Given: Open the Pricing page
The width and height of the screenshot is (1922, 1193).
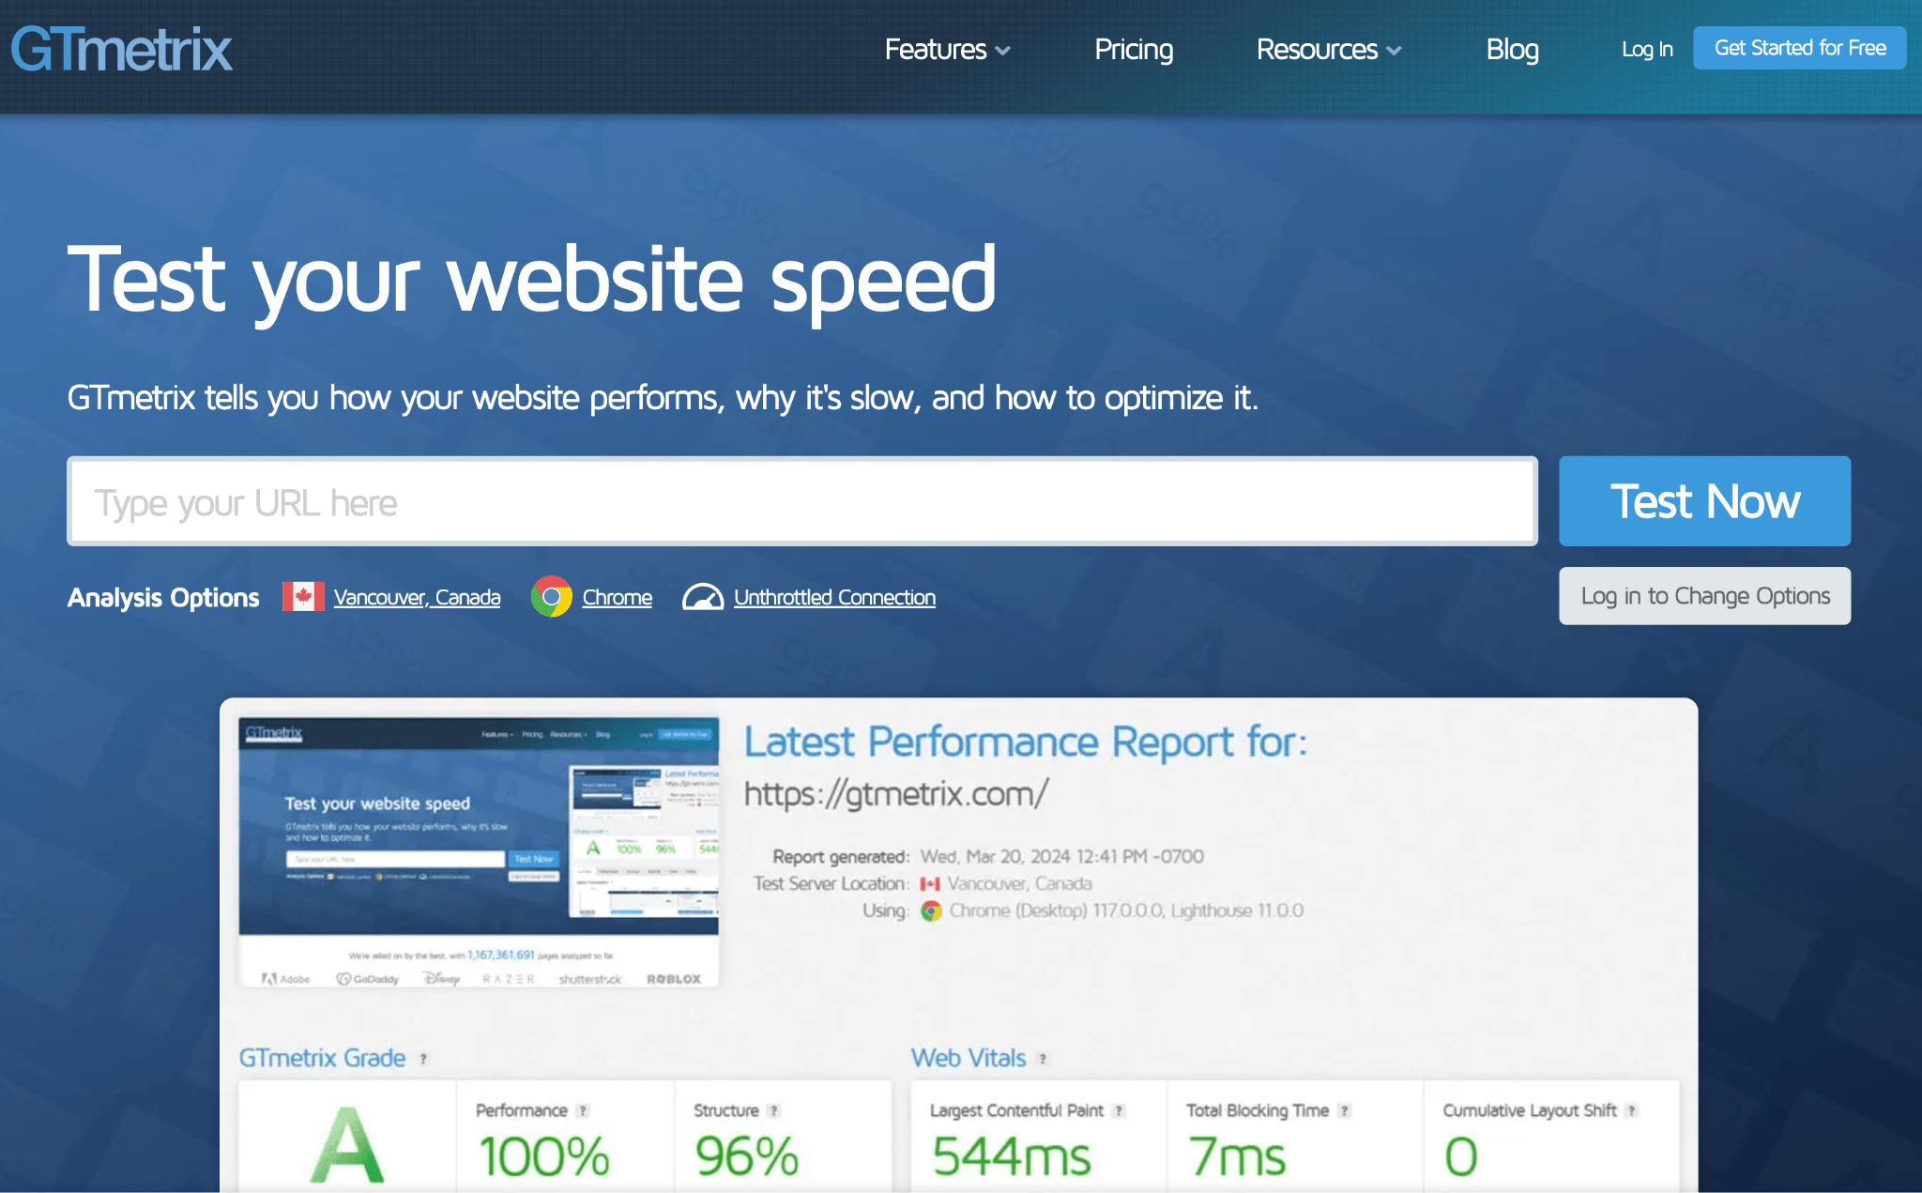Looking at the screenshot, I should point(1133,50).
